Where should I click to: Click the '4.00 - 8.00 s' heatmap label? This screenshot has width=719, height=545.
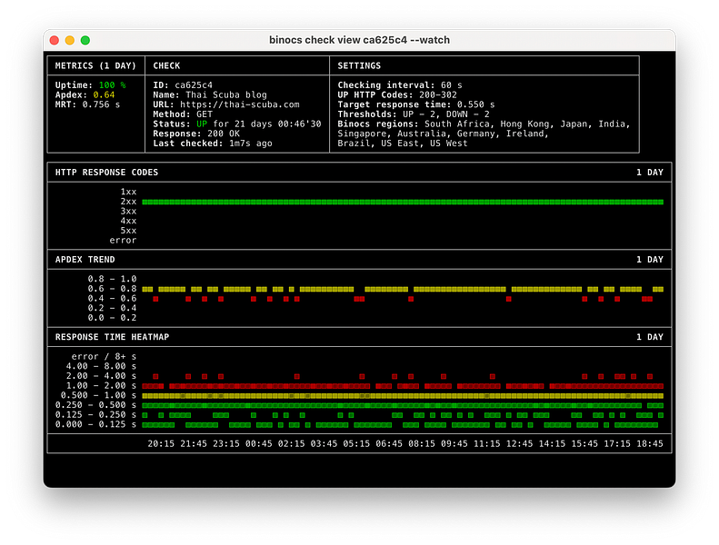click(101, 366)
